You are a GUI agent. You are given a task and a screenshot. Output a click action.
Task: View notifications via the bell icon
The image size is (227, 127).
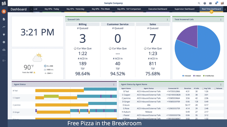(x=216, y=3)
